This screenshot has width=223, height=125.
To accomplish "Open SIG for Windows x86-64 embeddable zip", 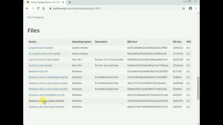I will click(x=188, y=77).
